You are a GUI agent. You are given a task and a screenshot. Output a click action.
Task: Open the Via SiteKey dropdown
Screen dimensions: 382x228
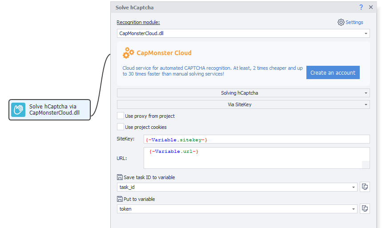click(243, 104)
